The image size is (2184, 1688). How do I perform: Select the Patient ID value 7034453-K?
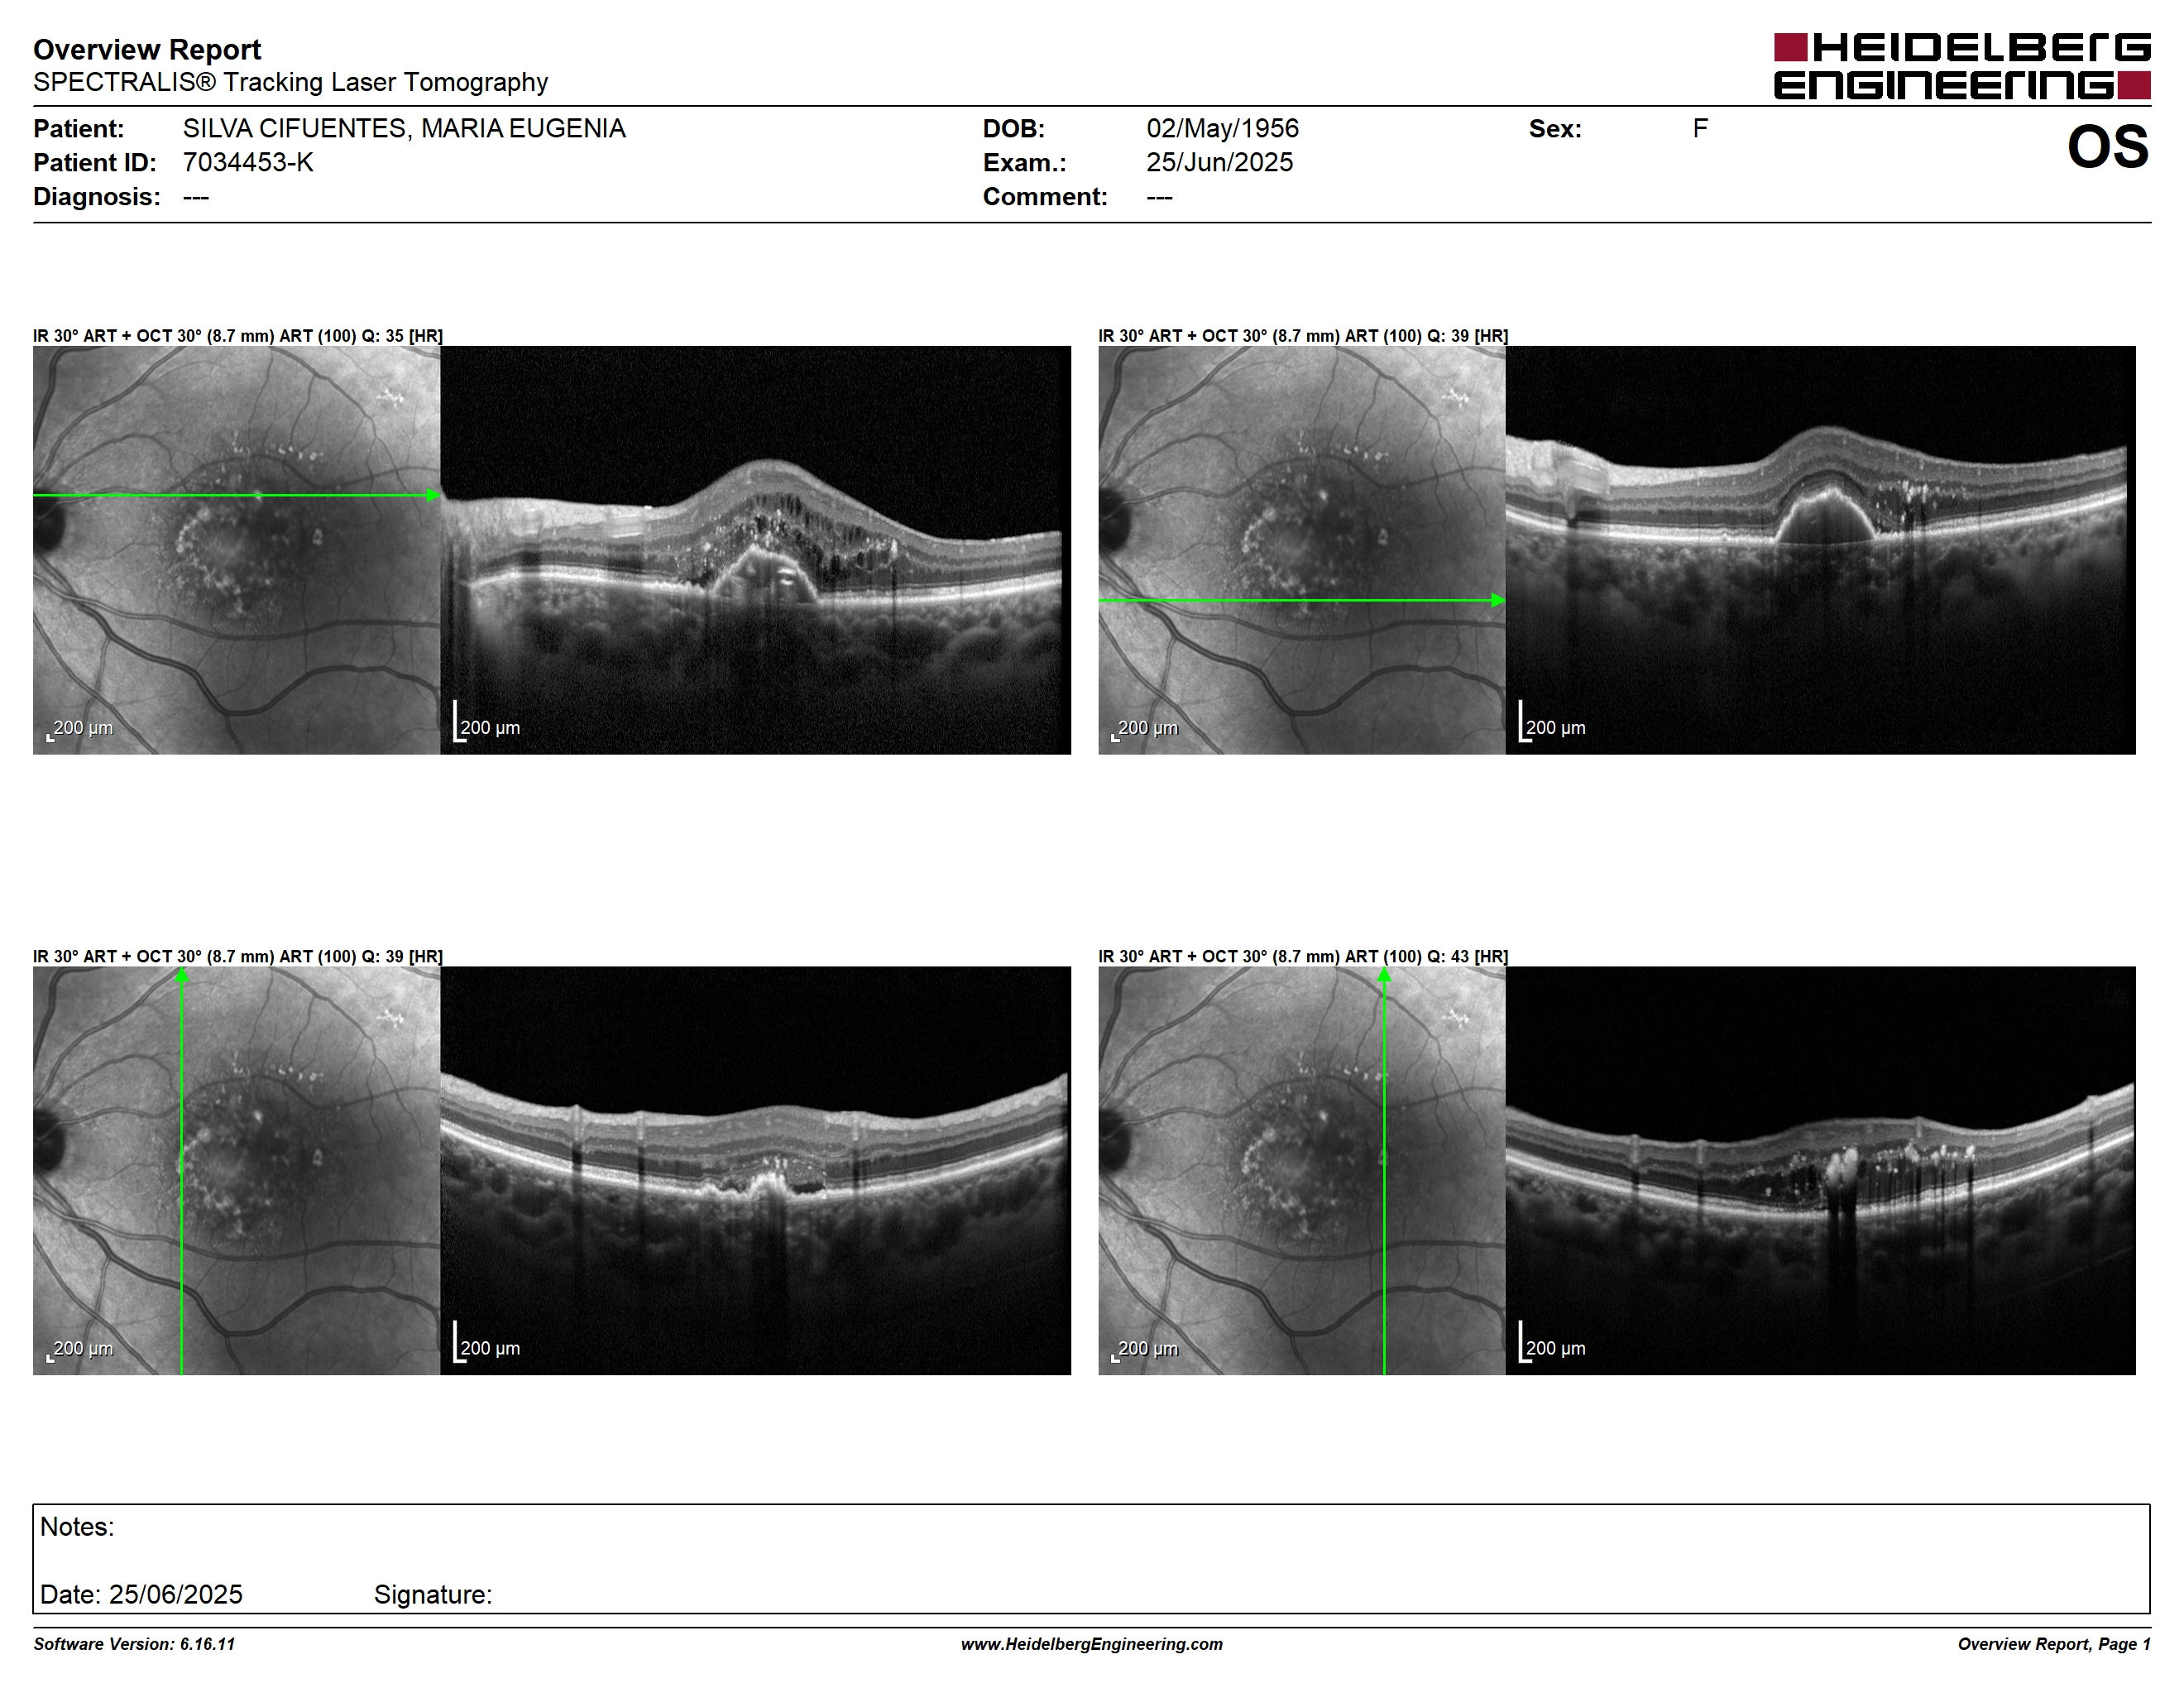pyautogui.click(x=248, y=162)
